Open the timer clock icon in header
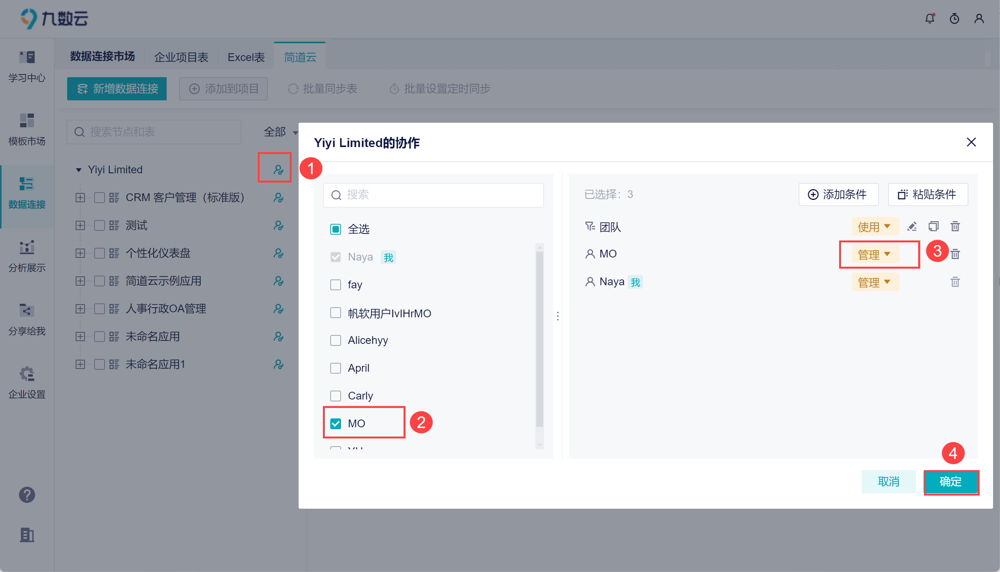The height and width of the screenshot is (572, 1000). point(954,19)
